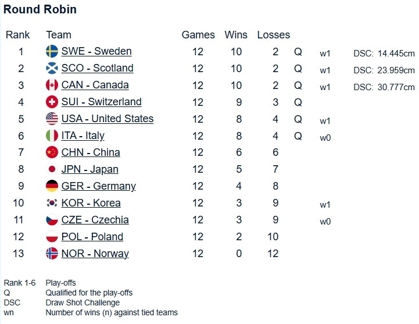Click the Japan flag icon
Image resolution: width=419 pixels, height=324 pixels.
[52, 169]
